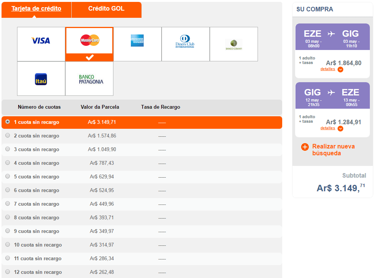Choose the Banco Comafi card option
The image size is (374, 278).
[234, 44]
